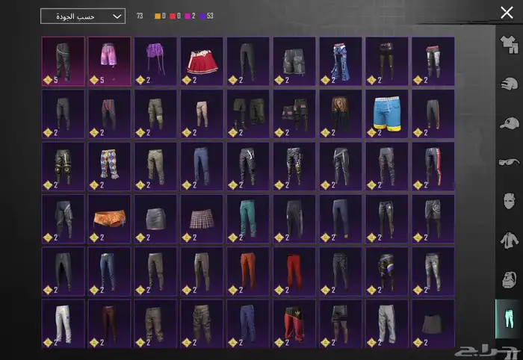523x360 pixels.
Task: Select the red pleated skirt
Action: (201, 60)
